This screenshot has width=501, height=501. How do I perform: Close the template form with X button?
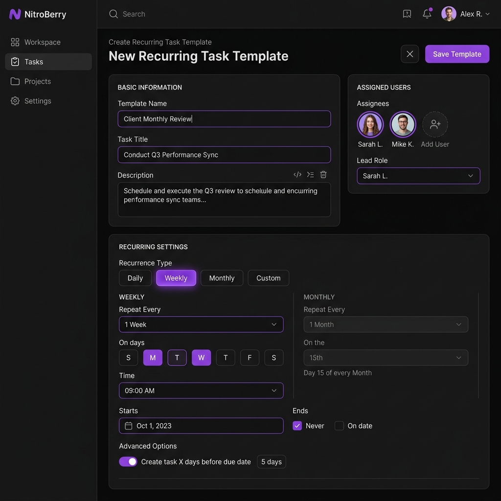(x=410, y=54)
